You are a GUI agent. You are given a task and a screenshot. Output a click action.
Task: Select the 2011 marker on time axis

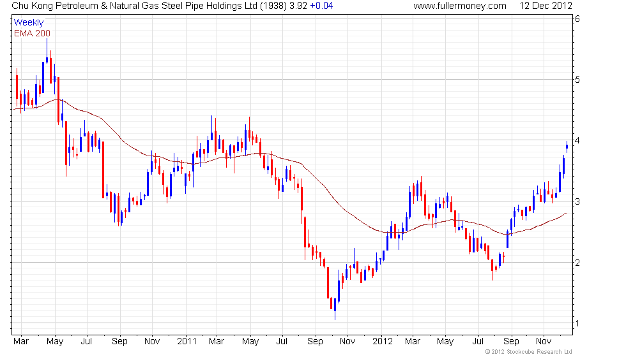tap(186, 341)
